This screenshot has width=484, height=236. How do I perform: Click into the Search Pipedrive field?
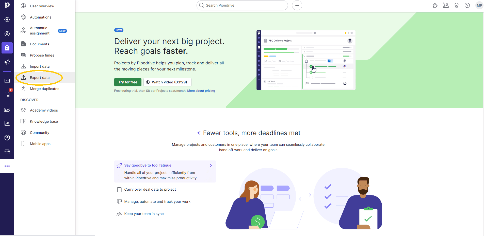coord(242,5)
